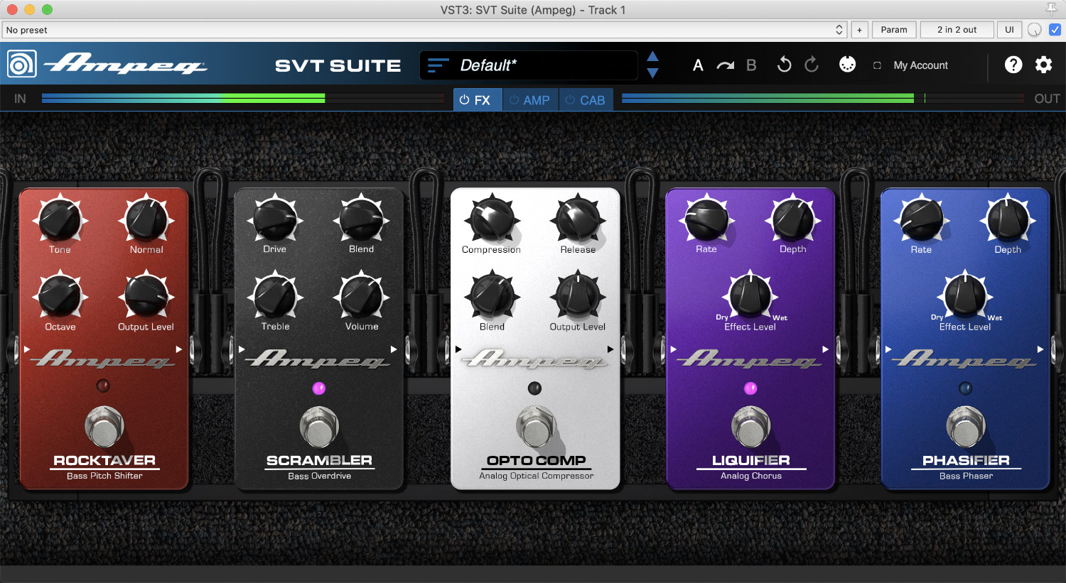Toggle the Phasifier footswitch
Viewport: 1066px width, 583px height.
[966, 426]
